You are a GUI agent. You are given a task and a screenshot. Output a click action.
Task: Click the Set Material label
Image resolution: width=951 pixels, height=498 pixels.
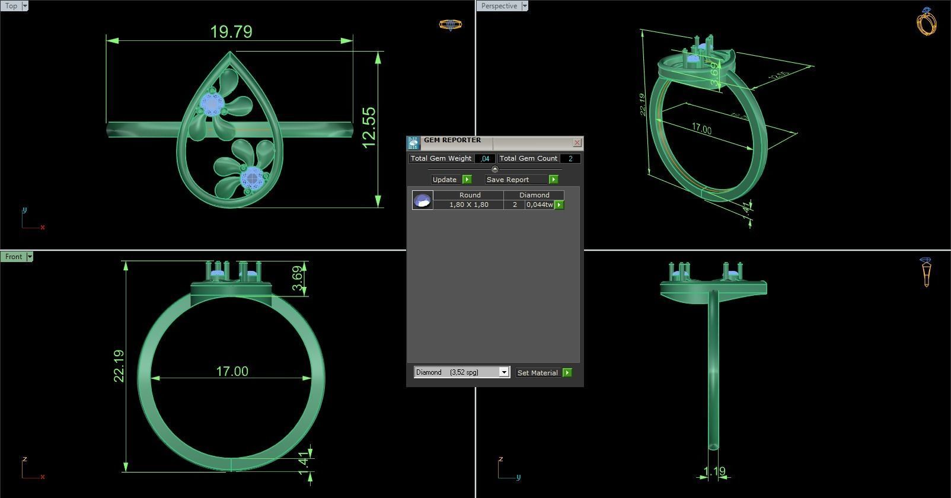pos(537,372)
